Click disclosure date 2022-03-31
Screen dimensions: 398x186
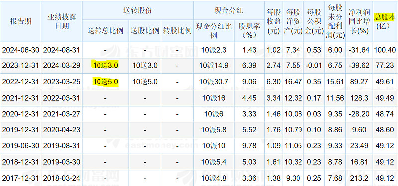[x=62, y=98]
